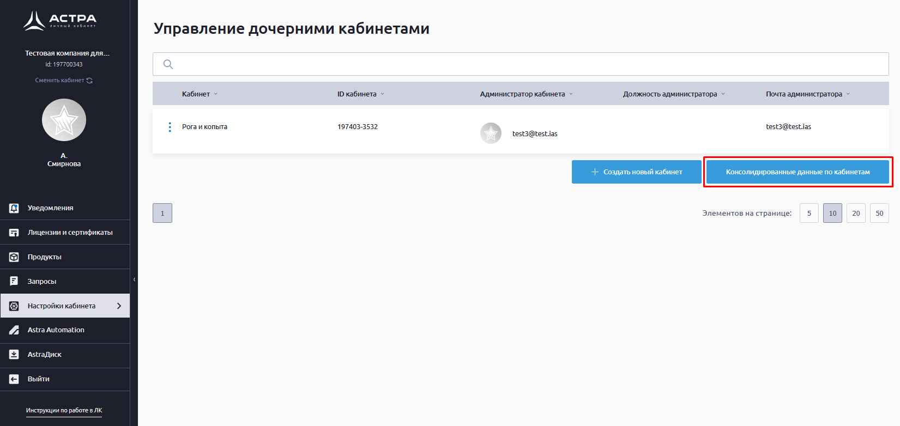
Task: Open Уведомления from the sidebar
Action: pyautogui.click(x=50, y=208)
